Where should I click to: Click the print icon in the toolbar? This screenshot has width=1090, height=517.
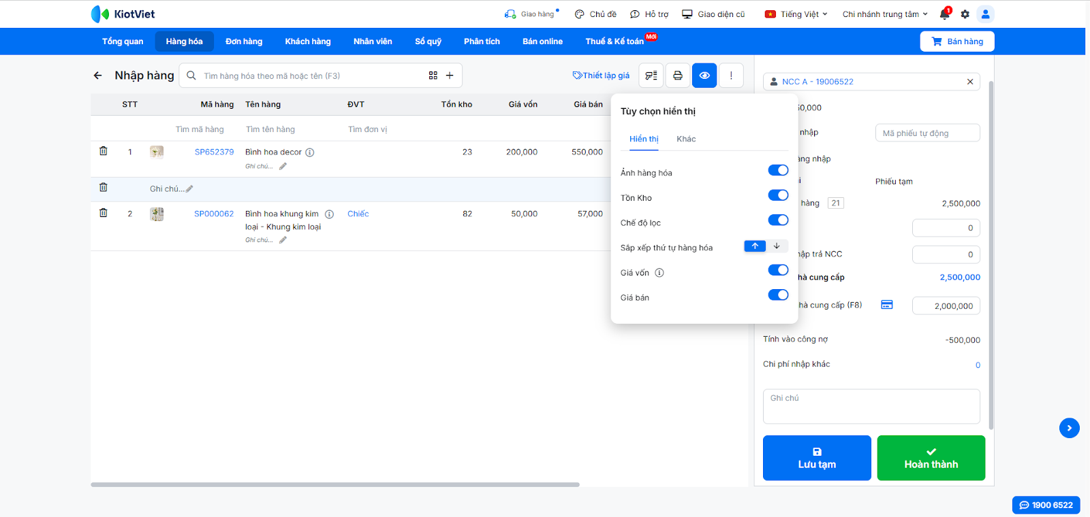pos(677,76)
